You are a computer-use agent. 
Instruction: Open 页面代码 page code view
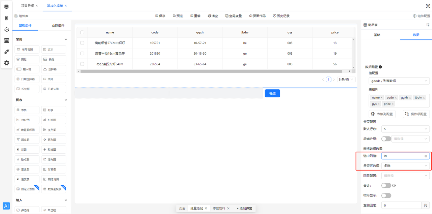pyautogui.click(x=257, y=16)
